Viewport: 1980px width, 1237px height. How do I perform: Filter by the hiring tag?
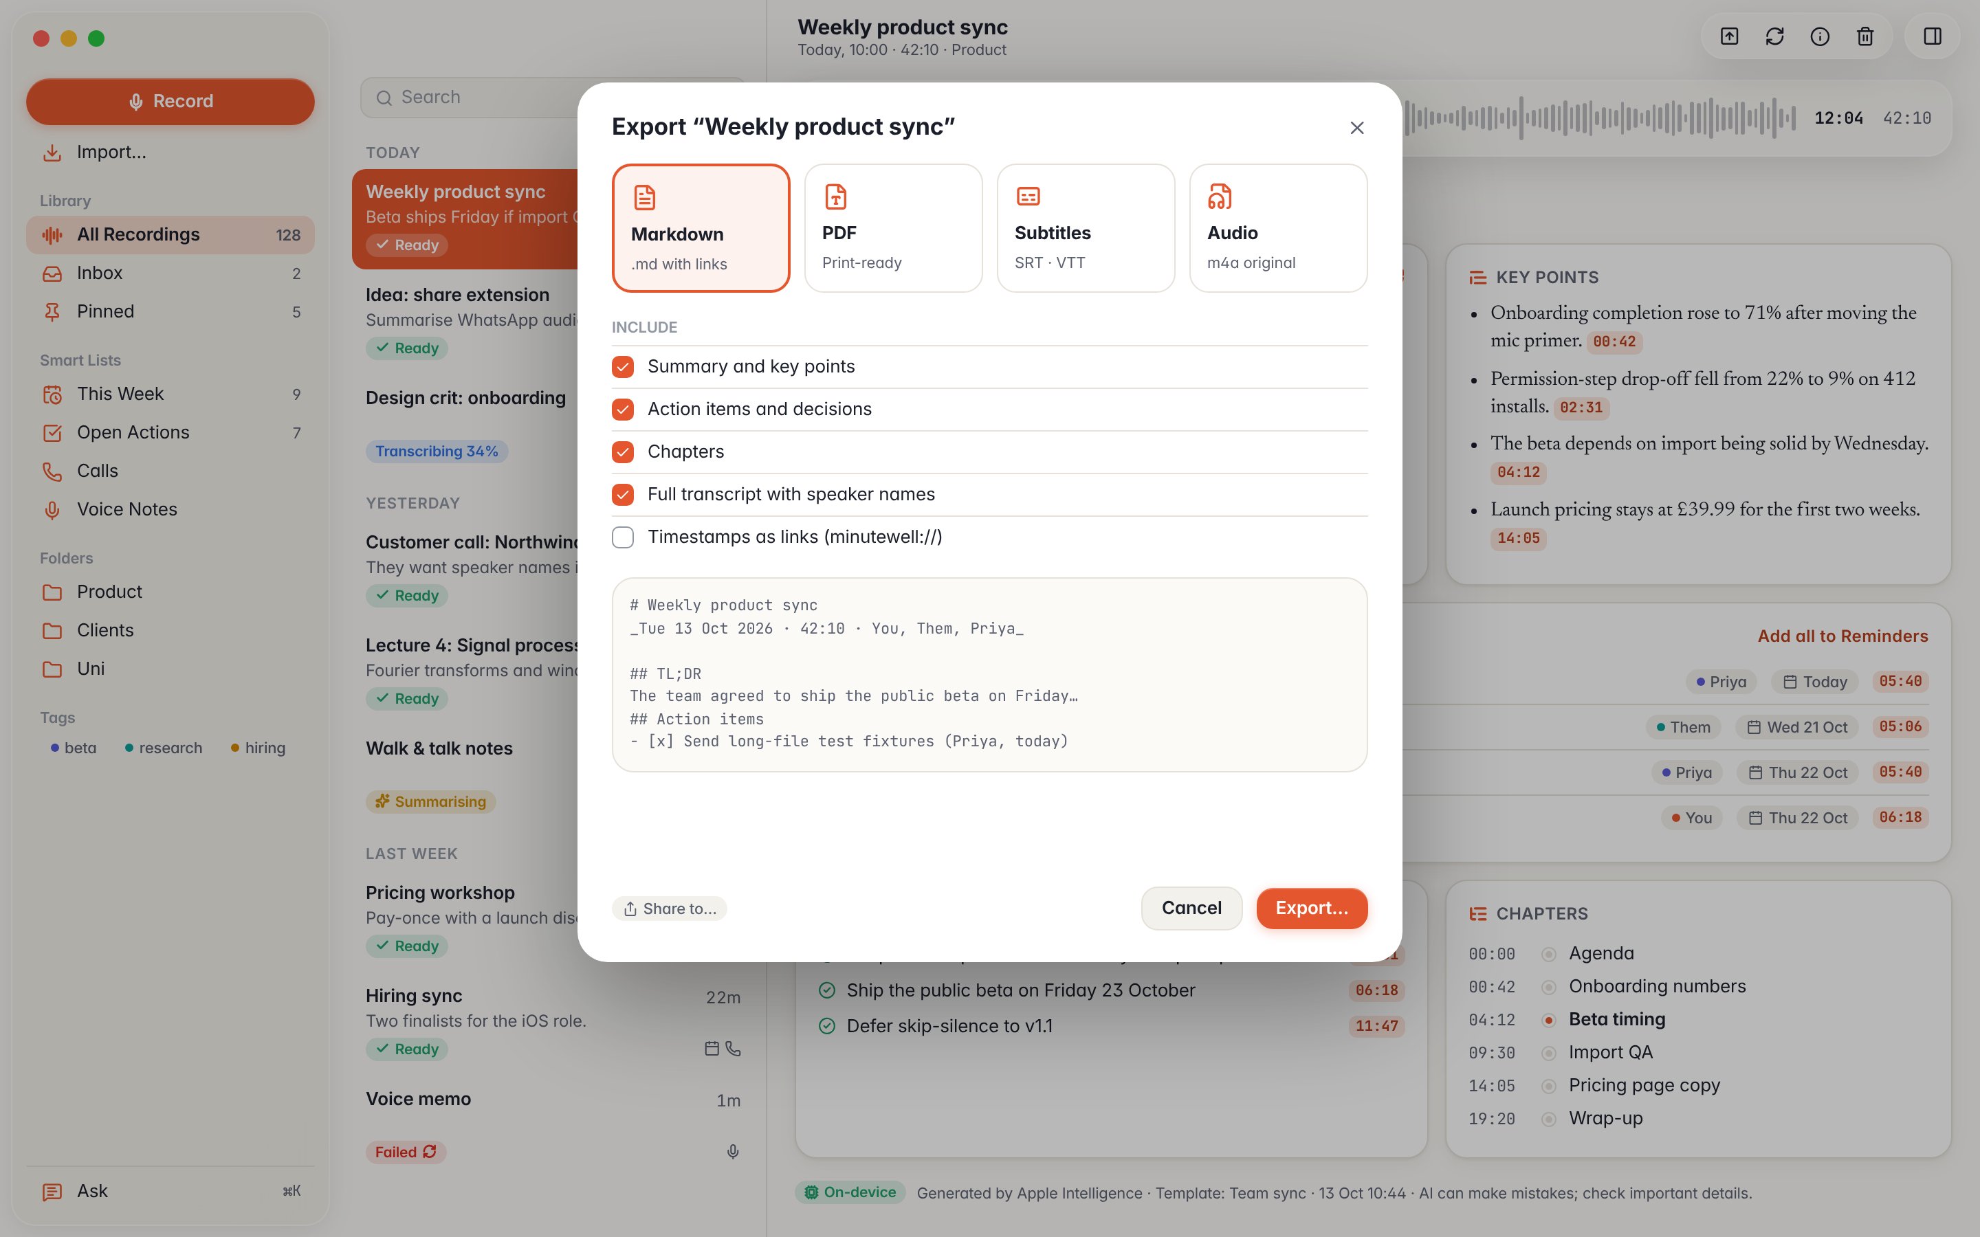click(258, 748)
